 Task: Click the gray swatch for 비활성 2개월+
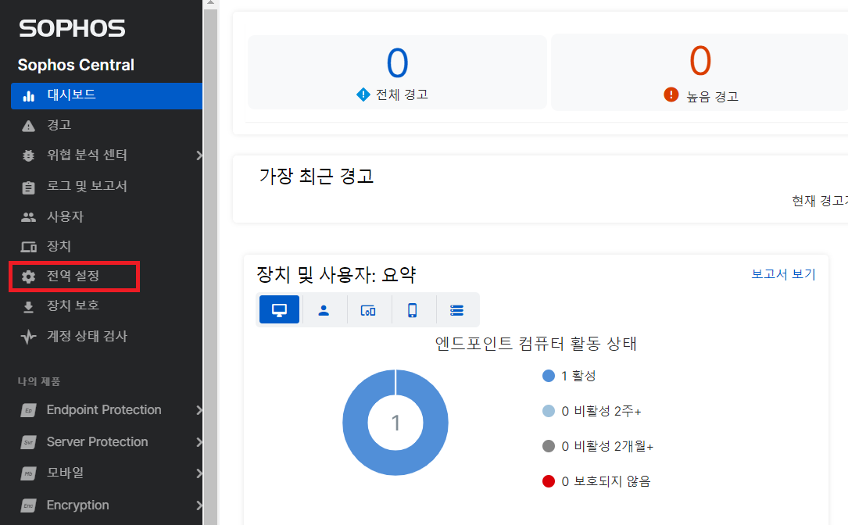549,446
